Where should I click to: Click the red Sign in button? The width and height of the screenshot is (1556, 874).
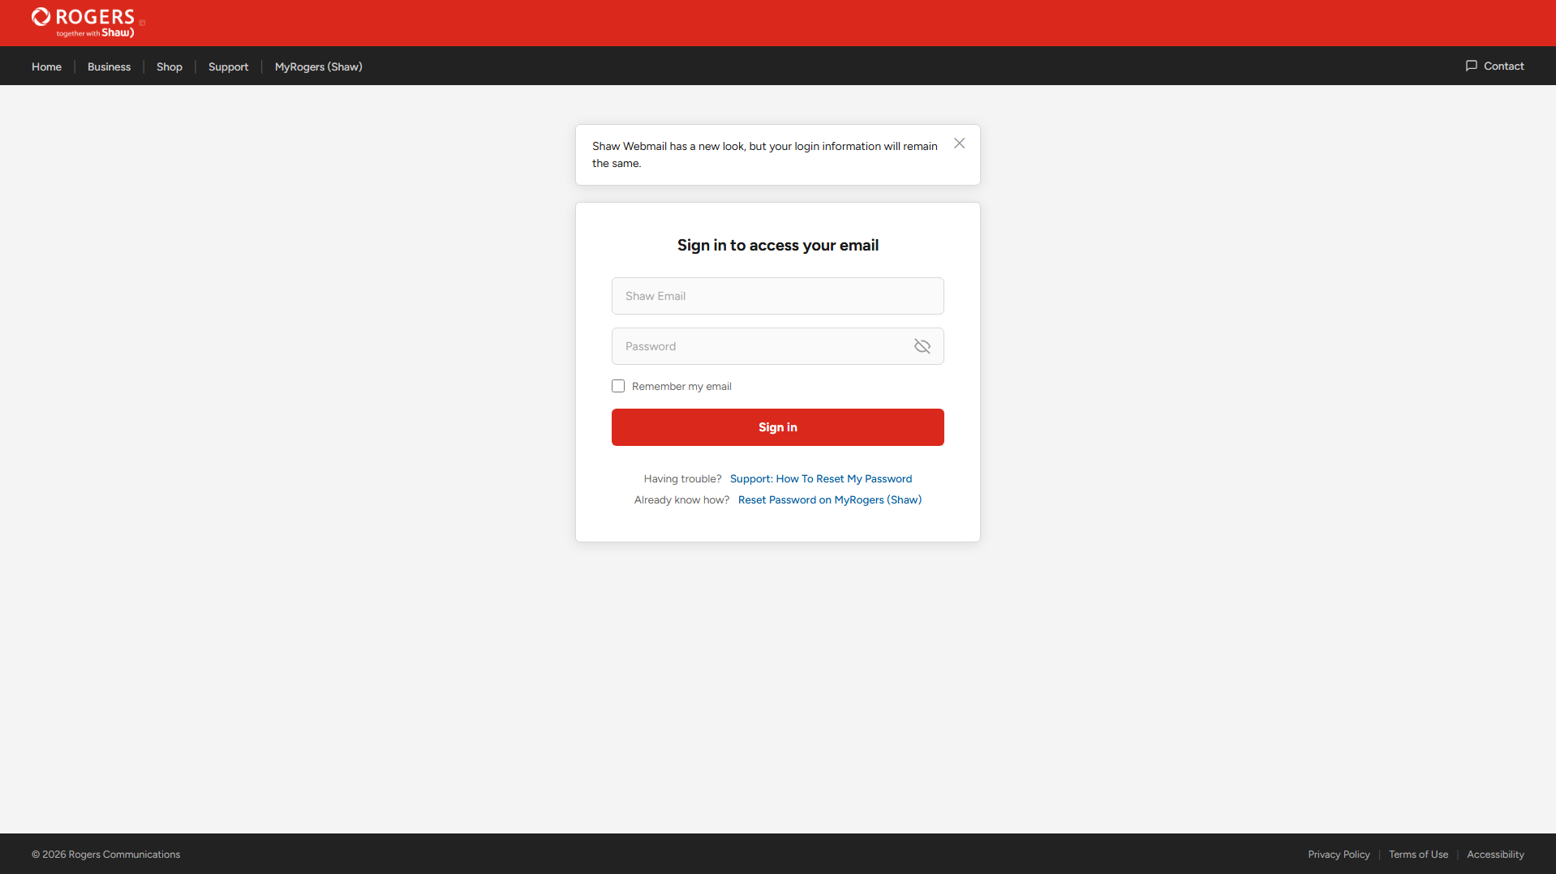[x=777, y=427]
